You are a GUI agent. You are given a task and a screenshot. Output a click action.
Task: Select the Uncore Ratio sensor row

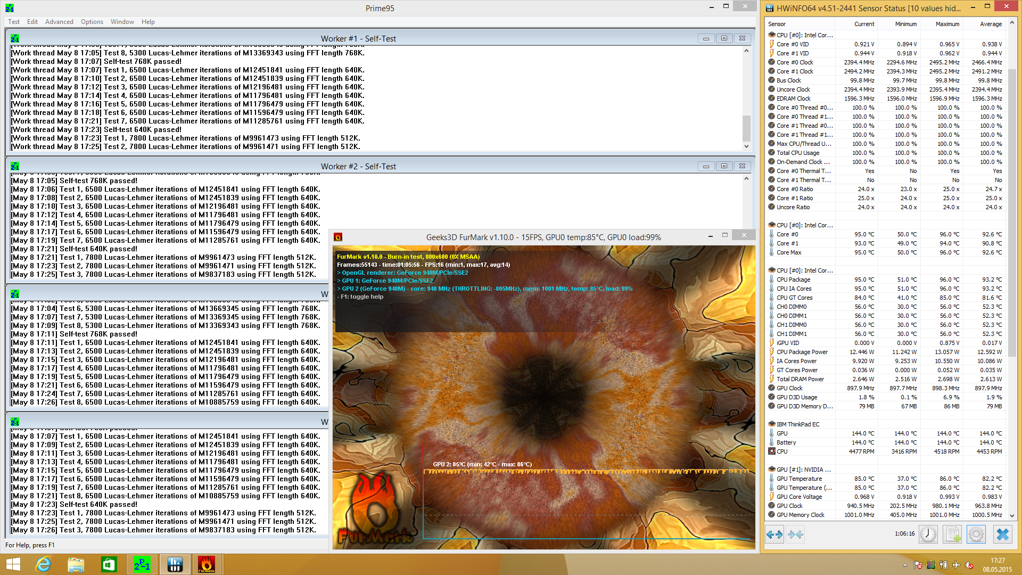click(x=886, y=207)
